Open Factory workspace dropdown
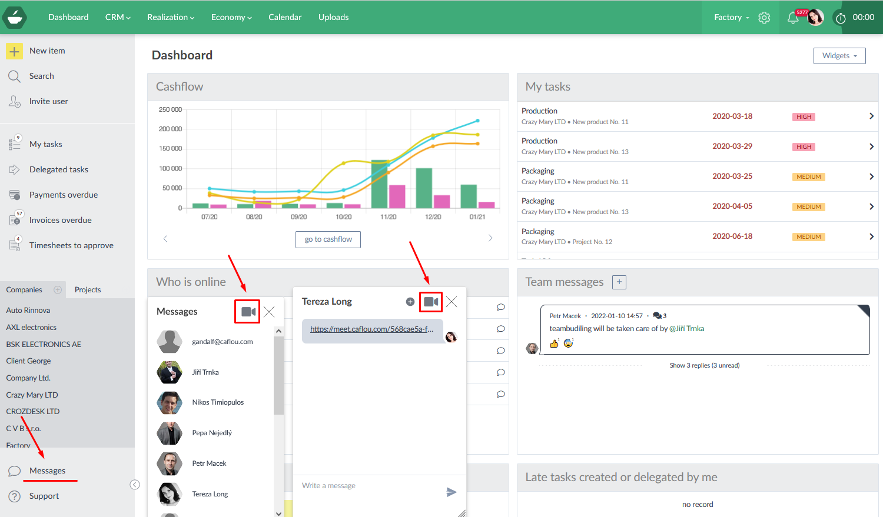The width and height of the screenshot is (883, 517). [x=731, y=17]
